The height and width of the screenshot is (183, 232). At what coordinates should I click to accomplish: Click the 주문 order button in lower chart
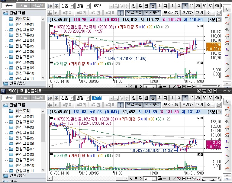click(210, 105)
